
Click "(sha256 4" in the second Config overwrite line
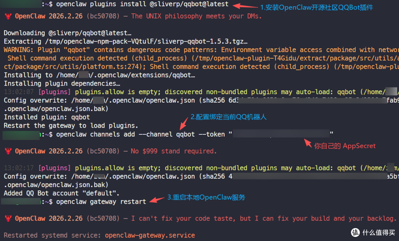point(215,176)
